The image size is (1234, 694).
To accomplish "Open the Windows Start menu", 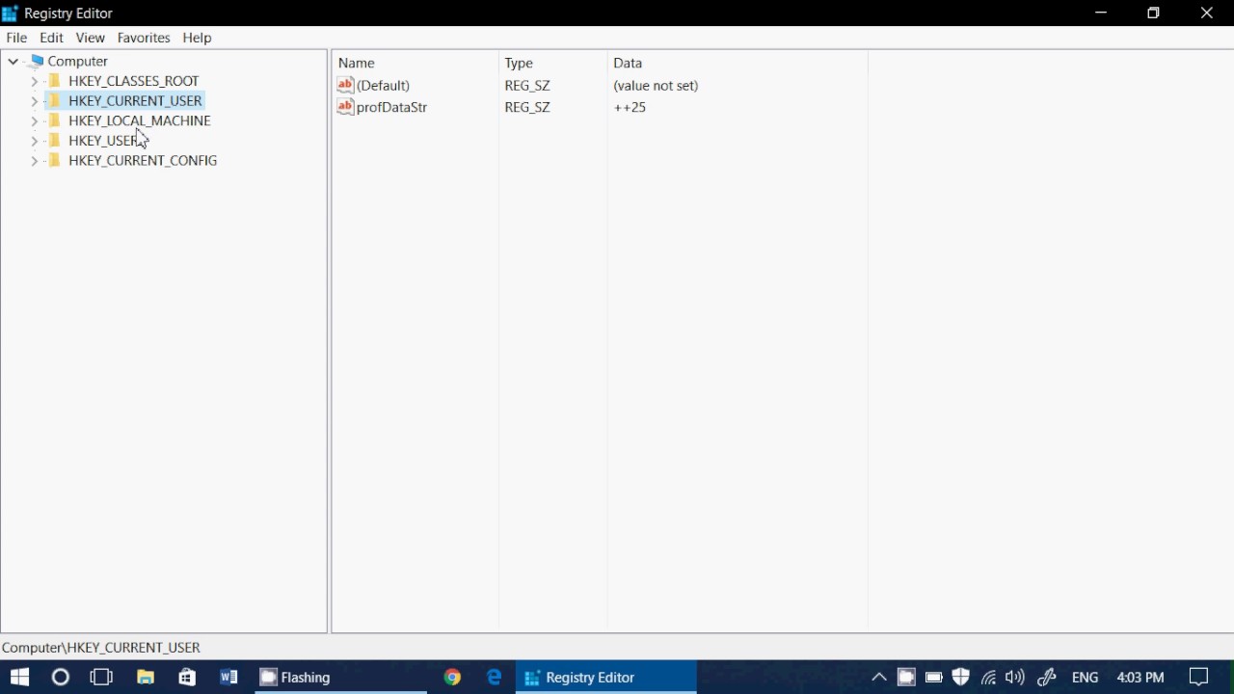I will click(x=19, y=678).
